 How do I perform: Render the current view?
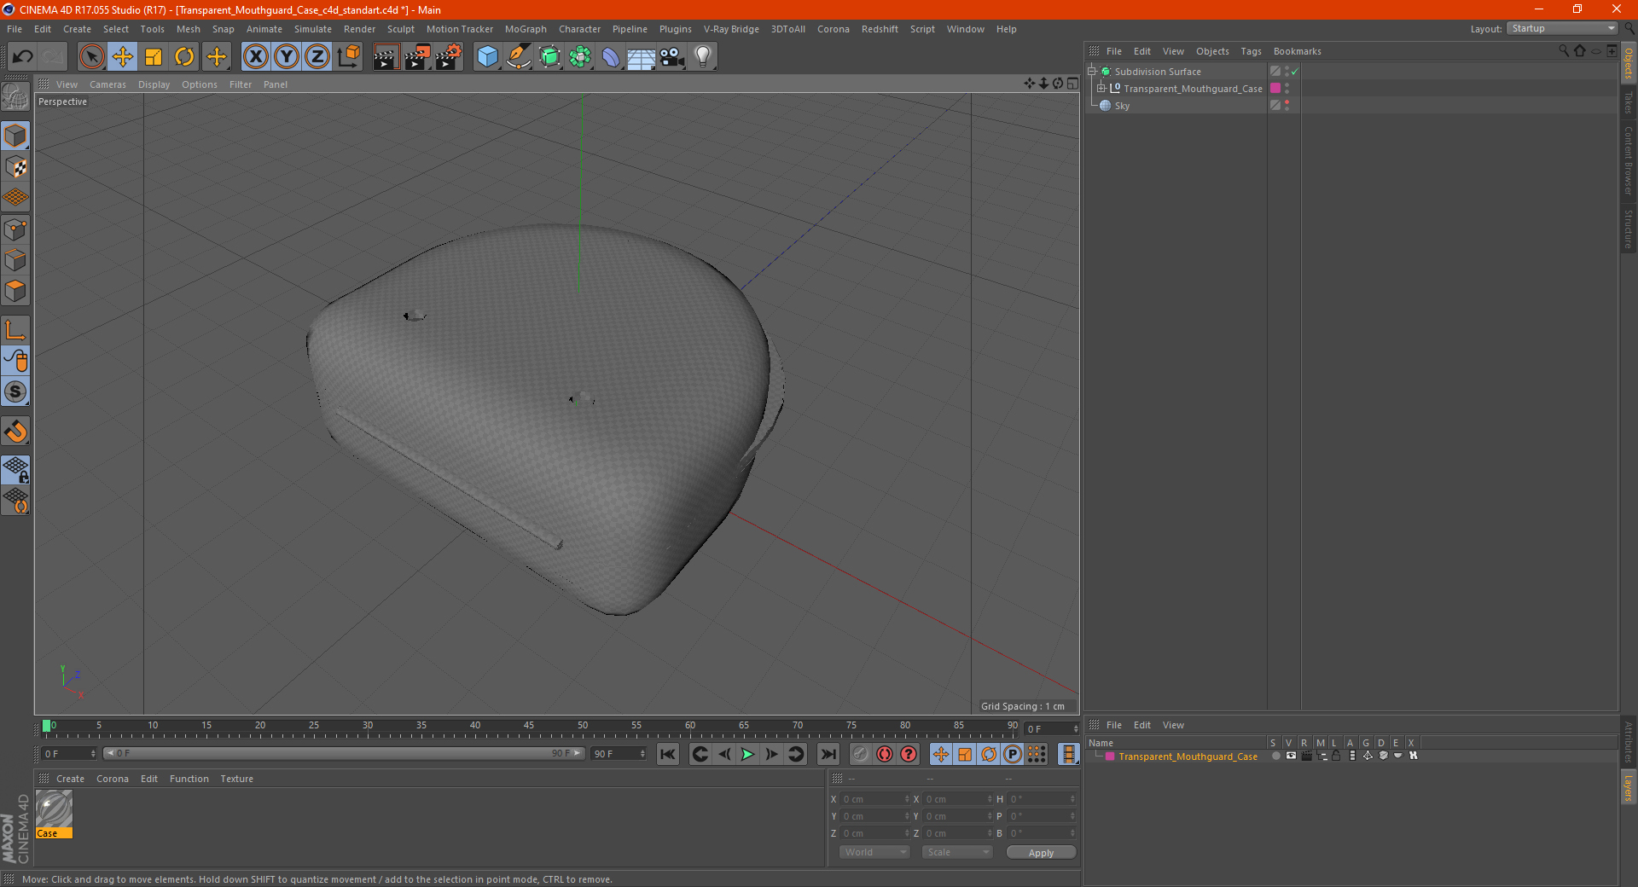pos(386,57)
